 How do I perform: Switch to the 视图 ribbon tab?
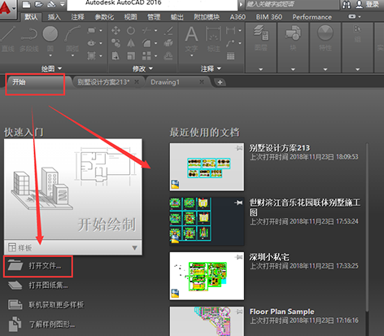tap(130, 17)
